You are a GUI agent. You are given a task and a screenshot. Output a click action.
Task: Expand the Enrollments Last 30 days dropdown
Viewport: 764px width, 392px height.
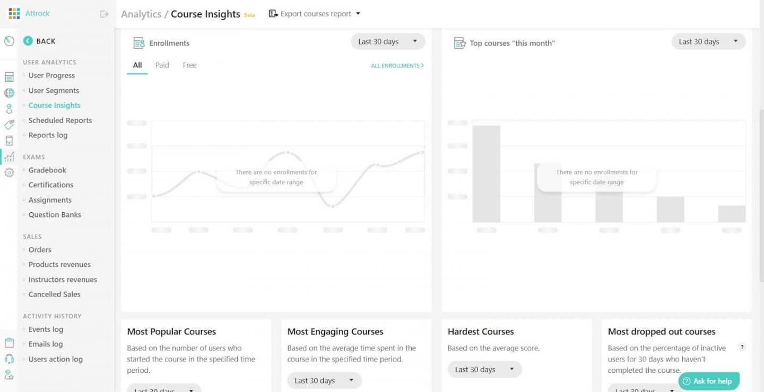click(388, 42)
